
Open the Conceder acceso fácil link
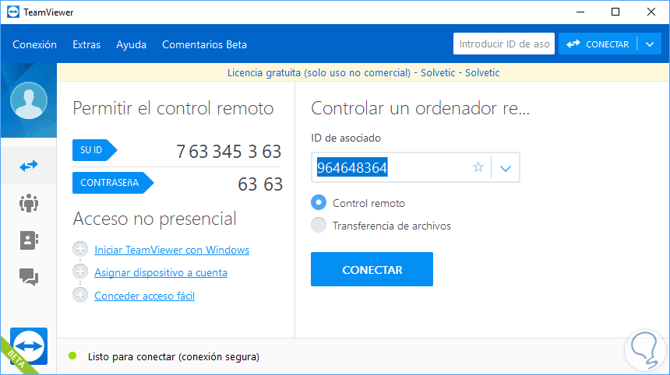[x=144, y=295]
